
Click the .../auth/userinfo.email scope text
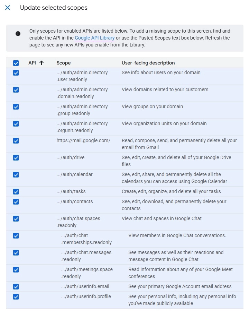coord(85,286)
